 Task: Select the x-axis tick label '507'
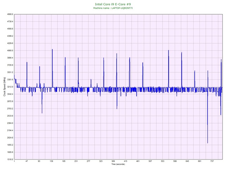tap(150, 161)
